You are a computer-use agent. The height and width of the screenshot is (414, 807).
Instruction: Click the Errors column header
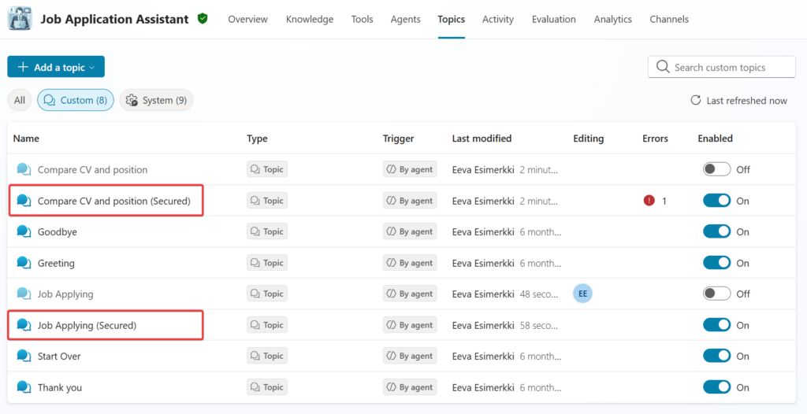click(655, 139)
